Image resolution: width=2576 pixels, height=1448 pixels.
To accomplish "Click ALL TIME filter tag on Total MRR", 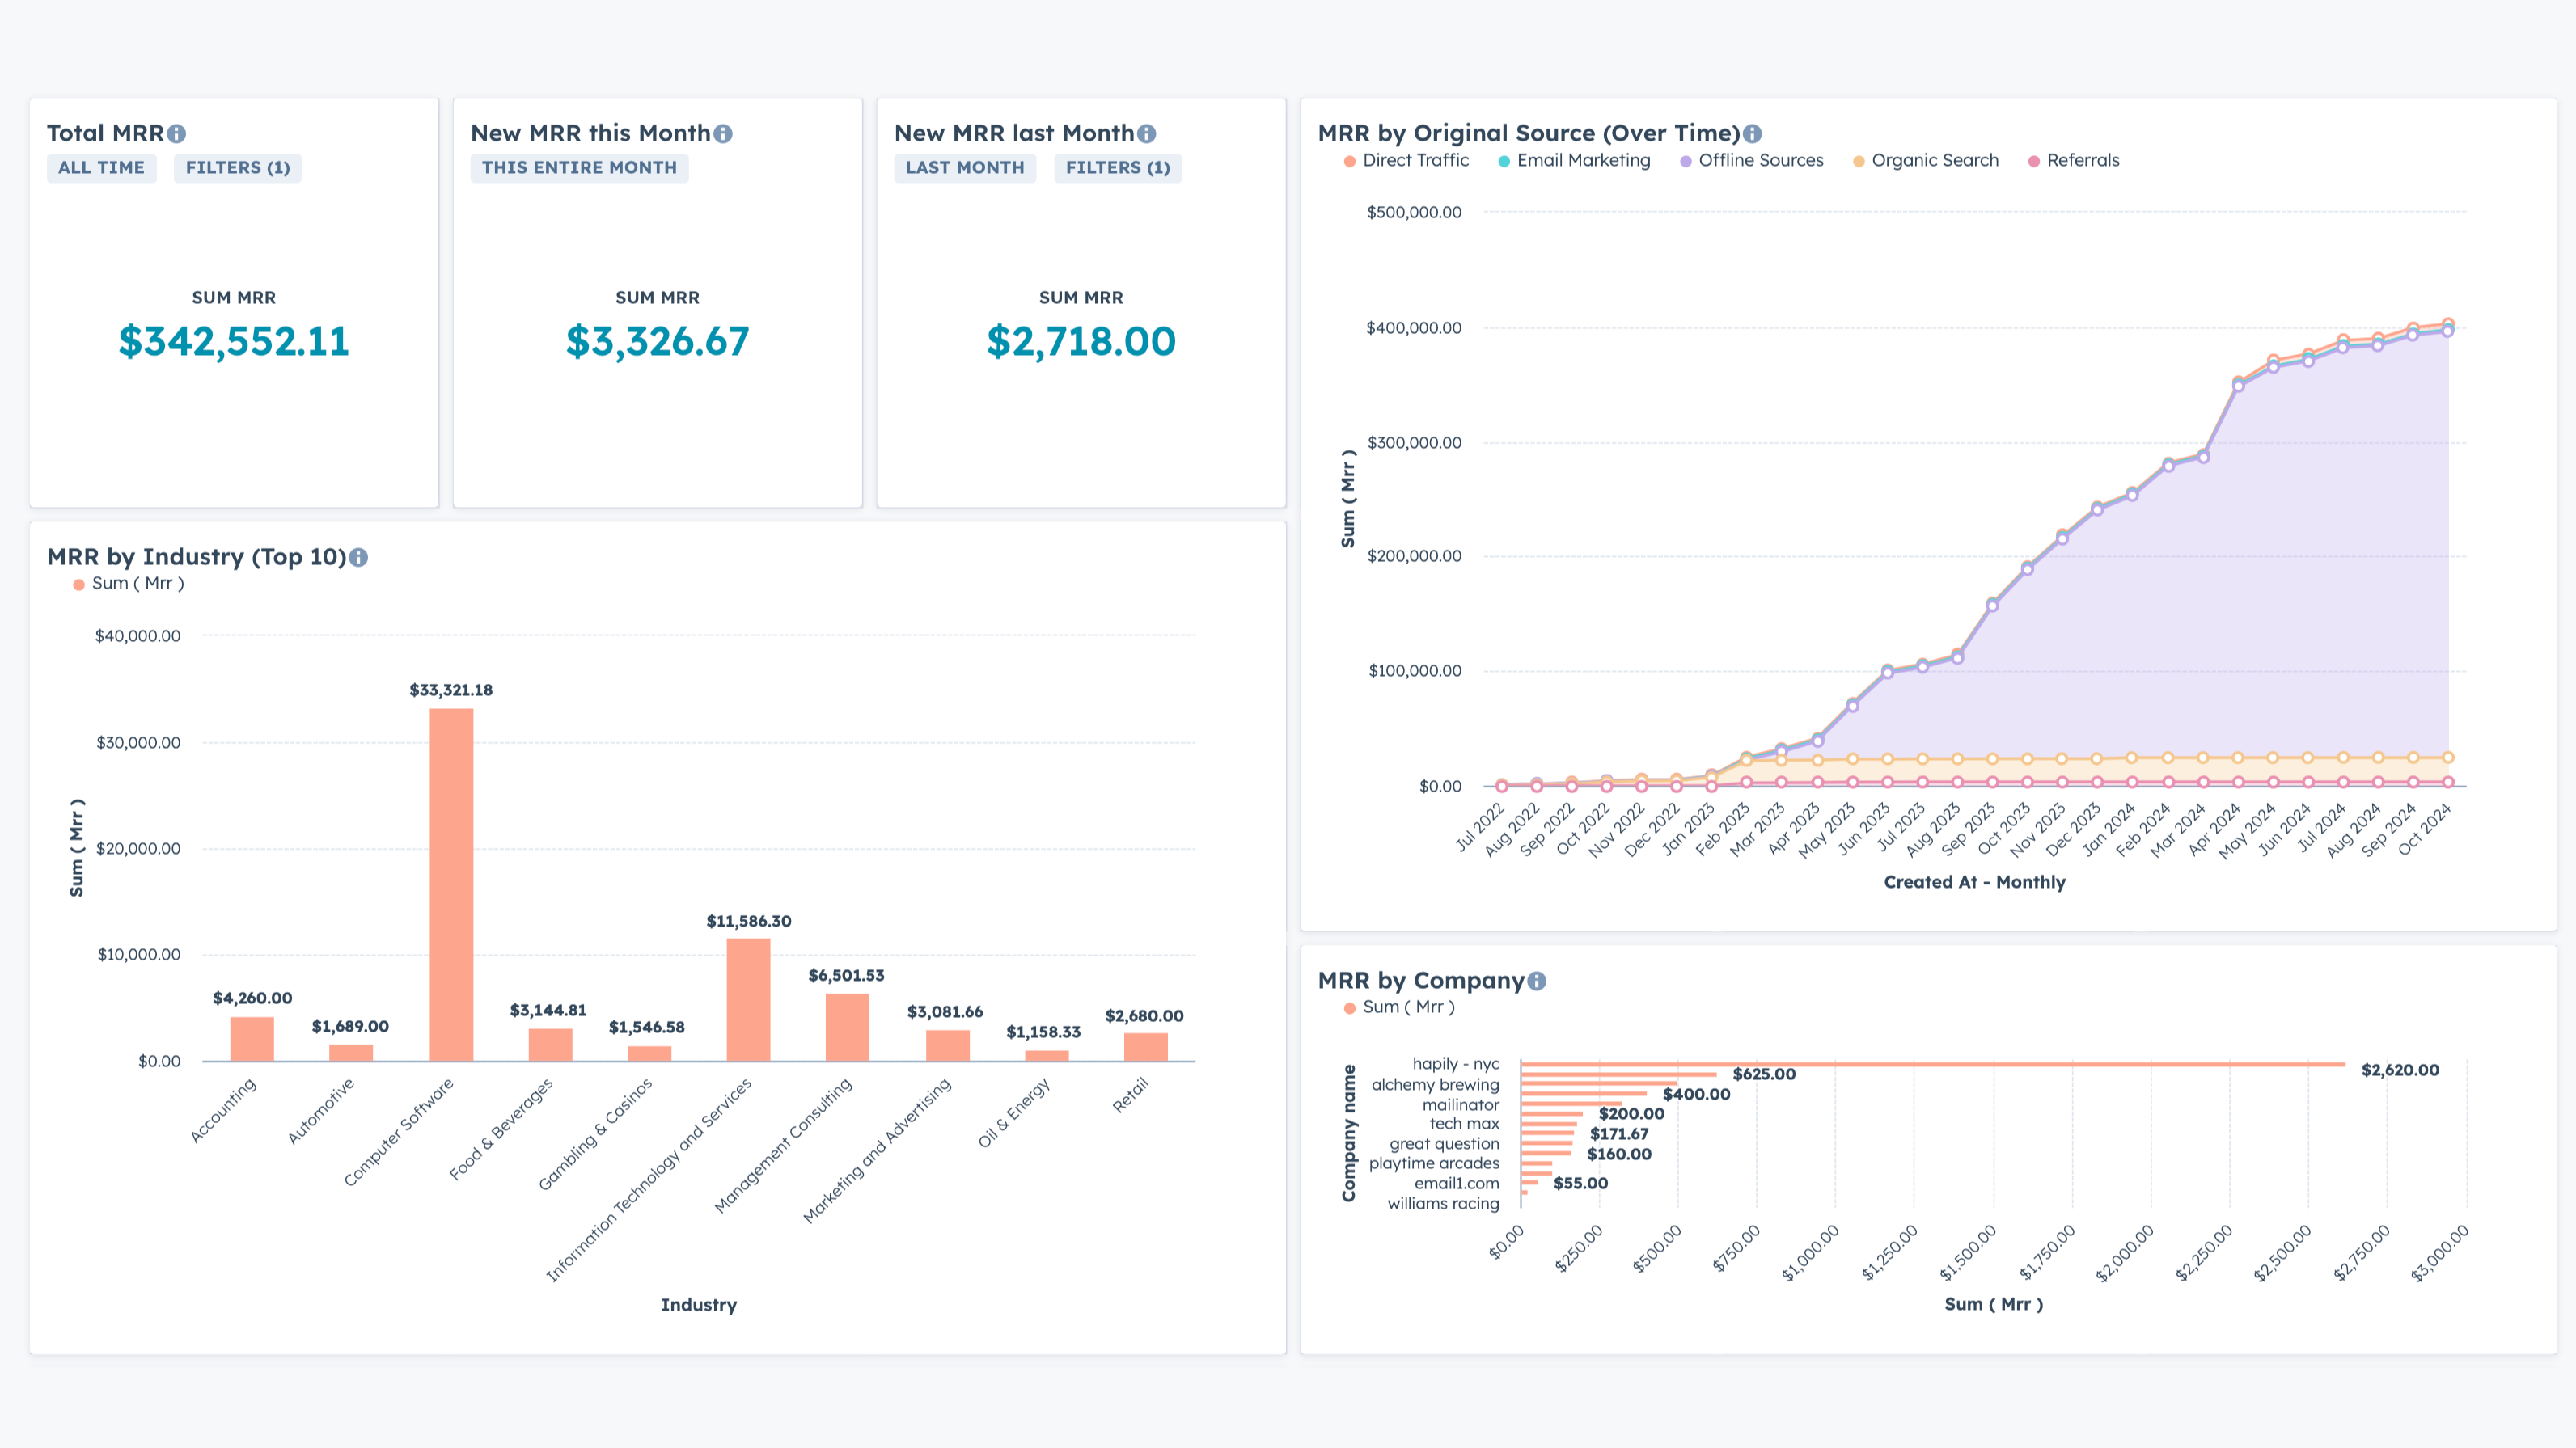I will pyautogui.click(x=101, y=168).
